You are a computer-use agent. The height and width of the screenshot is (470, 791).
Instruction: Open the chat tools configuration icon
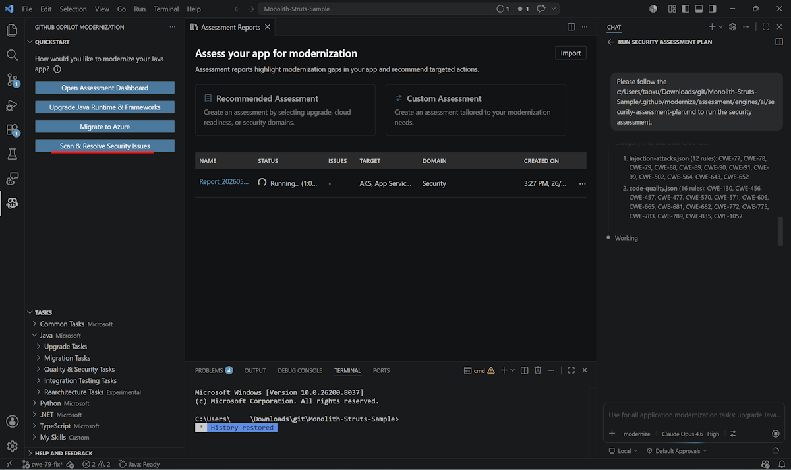point(733,434)
